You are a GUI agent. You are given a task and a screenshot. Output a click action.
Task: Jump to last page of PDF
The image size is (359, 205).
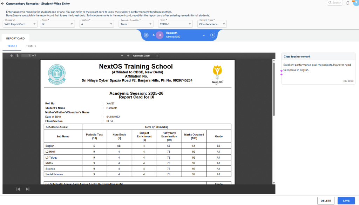coord(27,189)
